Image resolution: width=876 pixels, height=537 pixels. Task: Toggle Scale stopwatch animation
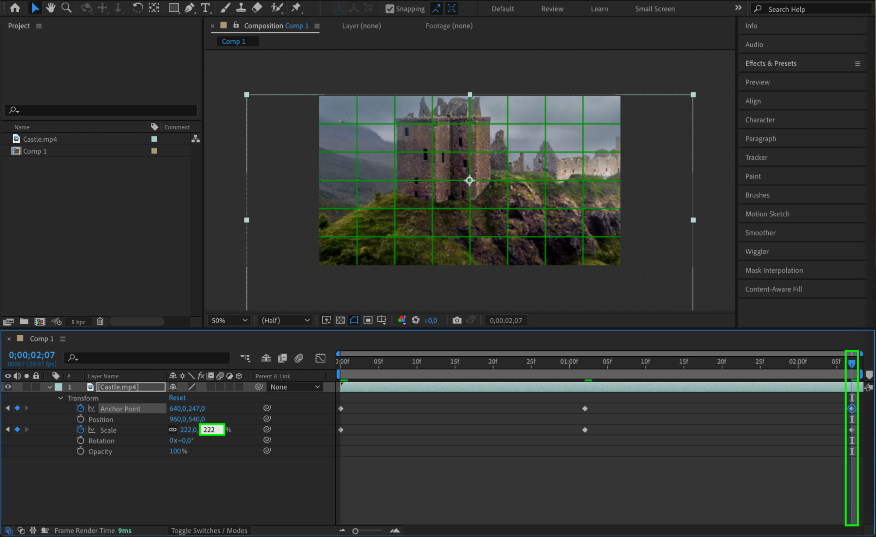[81, 430]
